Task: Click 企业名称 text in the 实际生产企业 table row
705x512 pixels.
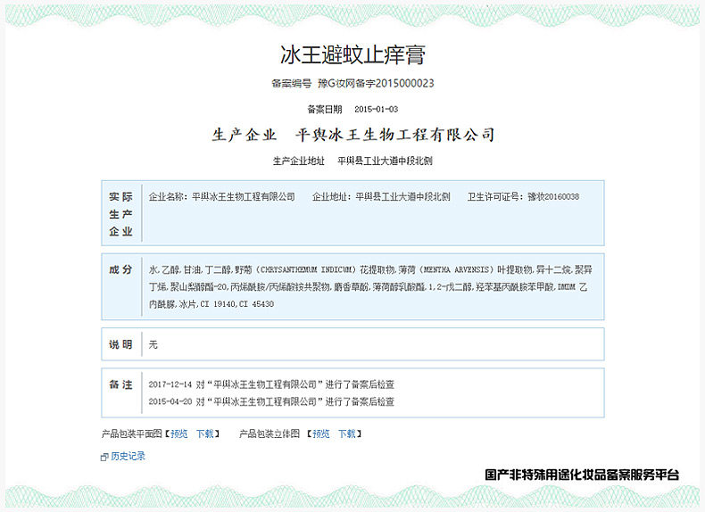Action: (222, 197)
